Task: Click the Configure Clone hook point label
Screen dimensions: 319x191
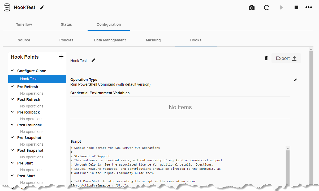Action: (32, 71)
